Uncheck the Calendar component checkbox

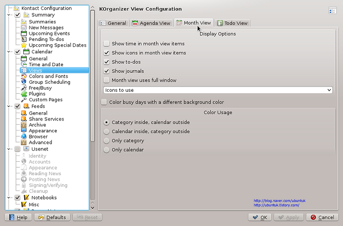[x=18, y=52]
